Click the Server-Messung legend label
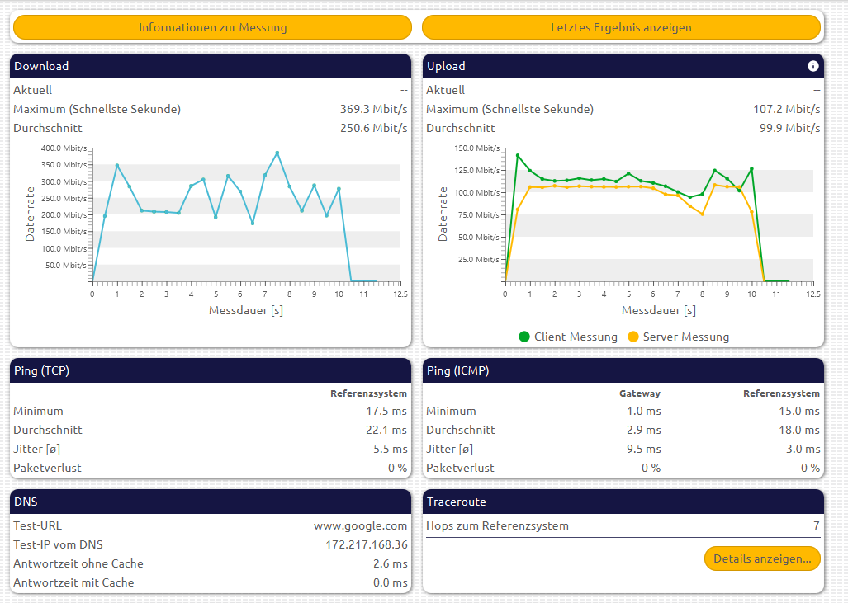 coord(685,337)
